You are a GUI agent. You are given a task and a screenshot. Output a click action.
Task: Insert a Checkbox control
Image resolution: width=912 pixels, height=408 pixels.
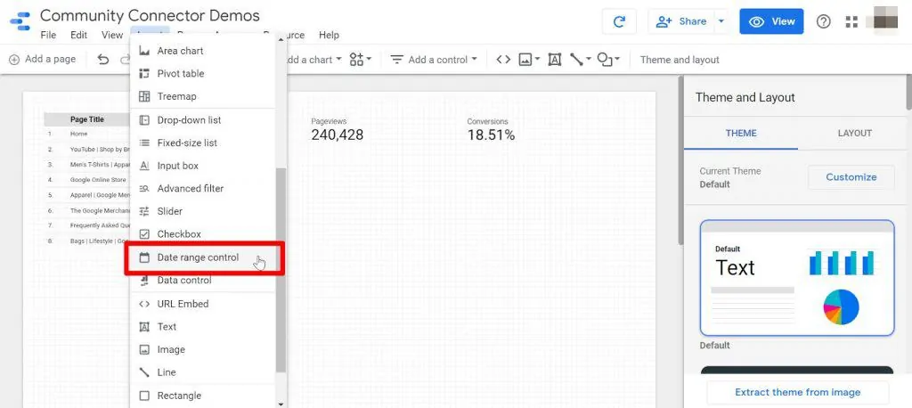tap(202, 234)
